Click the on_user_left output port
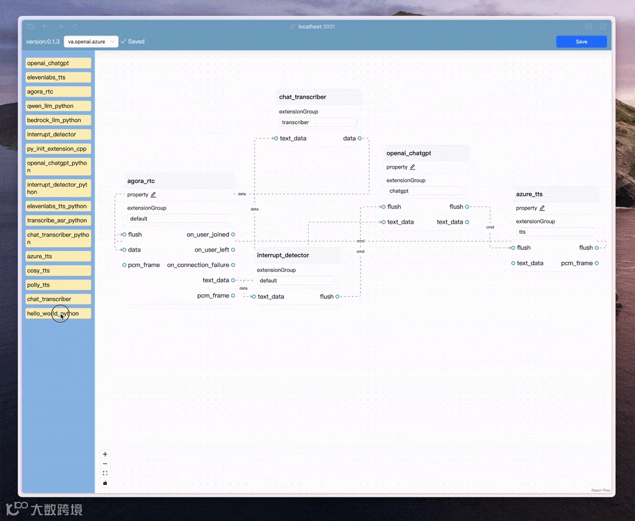The image size is (635, 521). point(233,250)
